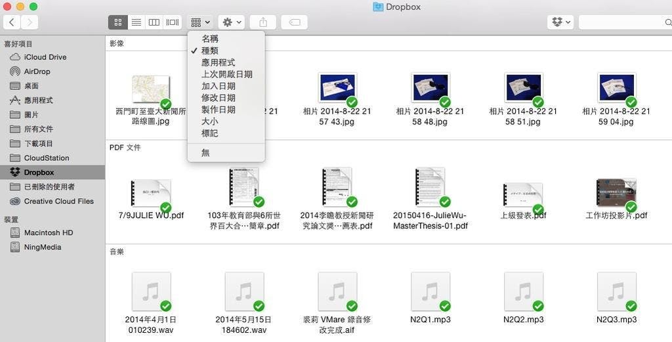Select 西門町至臺大新聞所路線圖.jpg map thumbnail
Screen dimensions: 672x342
(x=151, y=89)
